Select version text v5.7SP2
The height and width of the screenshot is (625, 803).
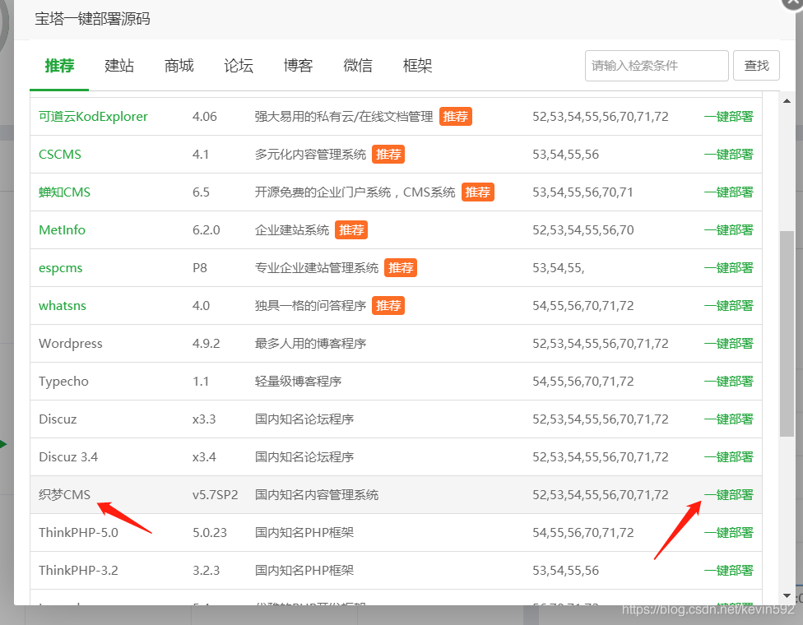tap(215, 495)
